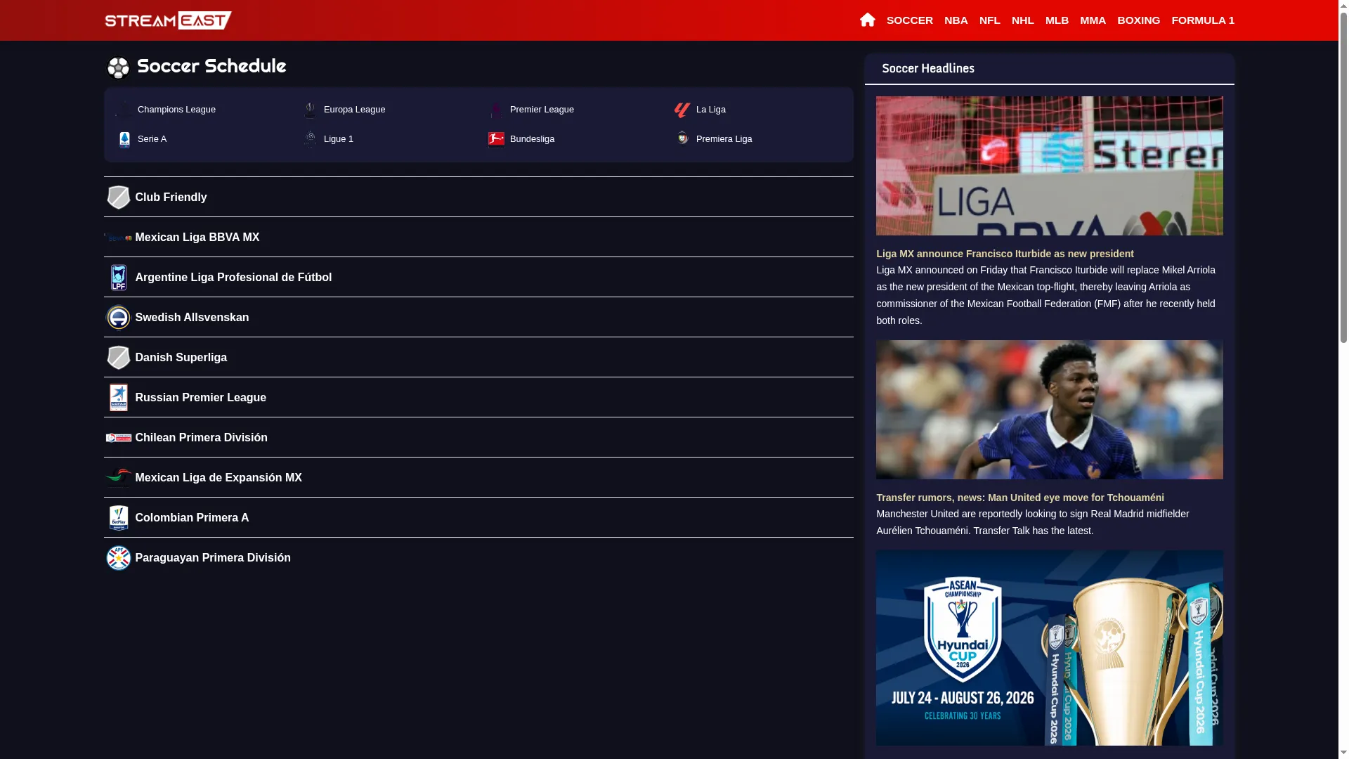Click the Mexican Liga BBVA MX logo
The image size is (1349, 759).
tap(118, 238)
